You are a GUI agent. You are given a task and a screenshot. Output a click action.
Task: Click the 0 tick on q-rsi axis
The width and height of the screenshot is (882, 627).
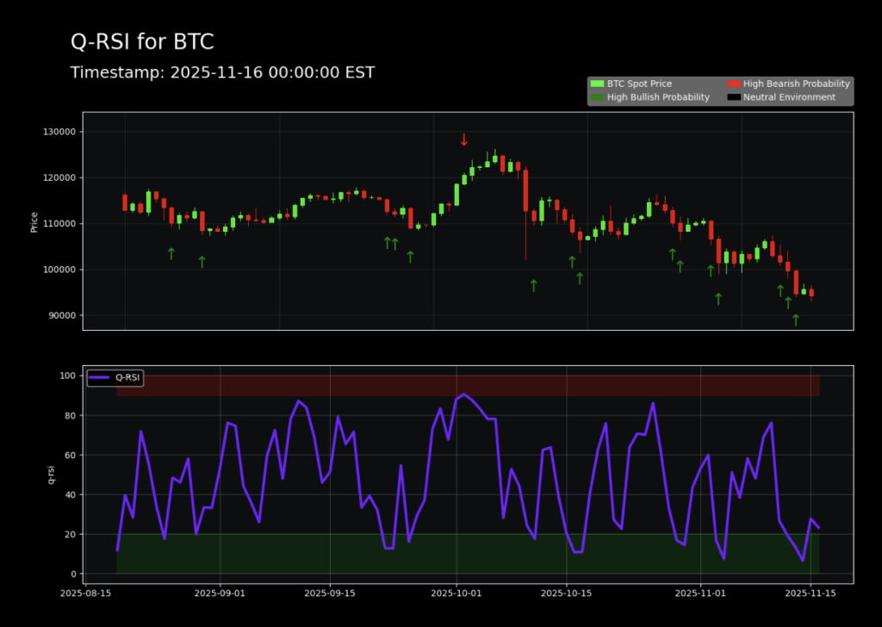73,574
